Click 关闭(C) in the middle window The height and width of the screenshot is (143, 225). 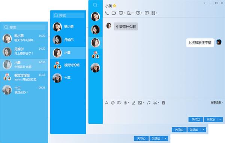[x=179, y=129]
